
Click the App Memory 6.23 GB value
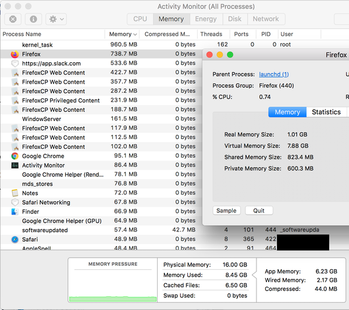[x=326, y=272]
